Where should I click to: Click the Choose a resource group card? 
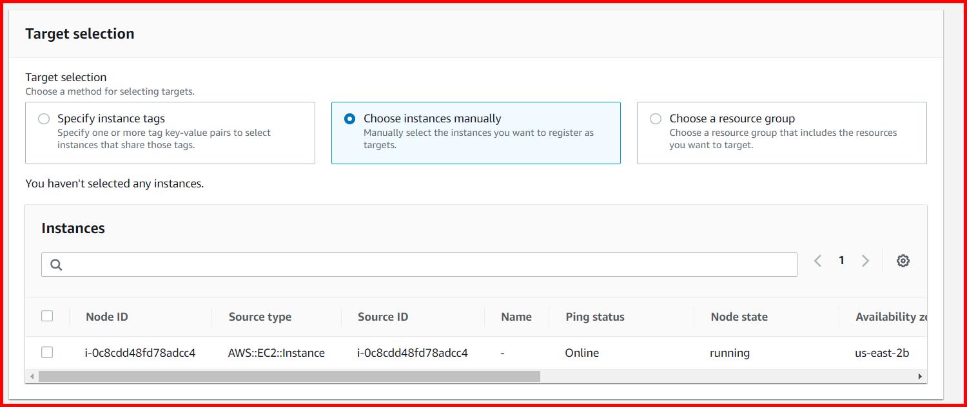coord(781,133)
